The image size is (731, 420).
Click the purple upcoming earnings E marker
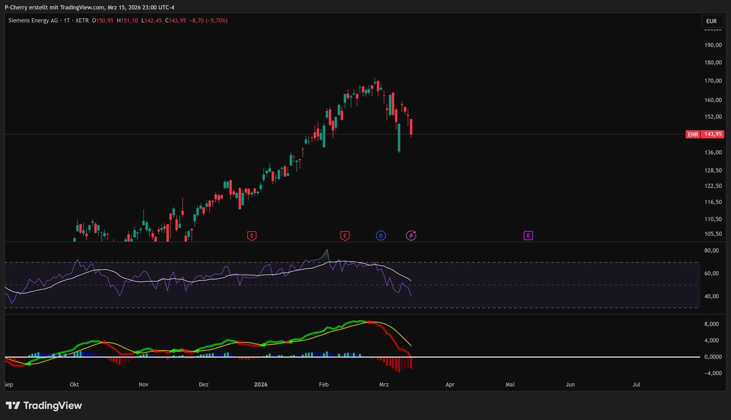point(528,236)
